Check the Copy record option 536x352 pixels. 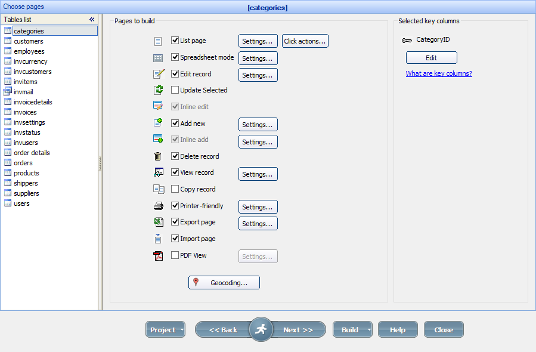coord(175,189)
